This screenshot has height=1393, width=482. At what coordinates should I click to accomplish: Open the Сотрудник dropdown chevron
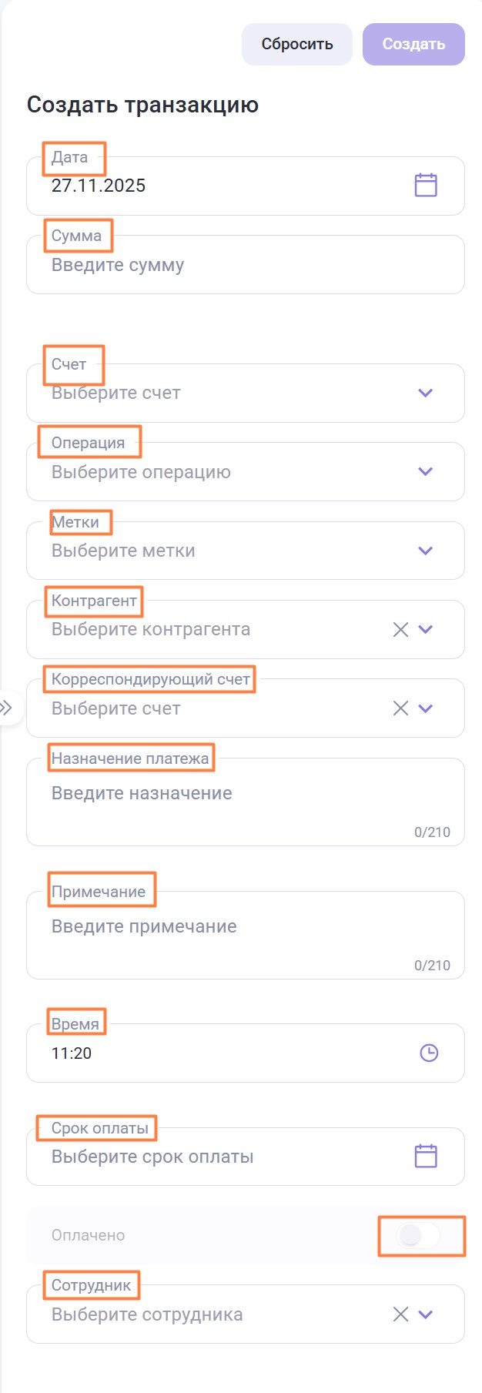(425, 1314)
